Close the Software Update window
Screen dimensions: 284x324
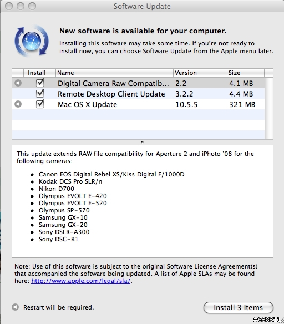9,6
